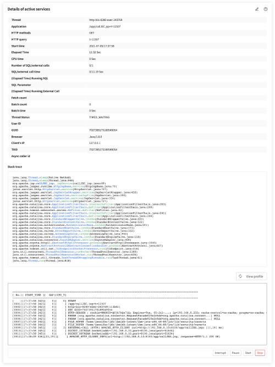Screen dimensions: 275x367
Task: Click the View profile button
Action: [251, 276]
